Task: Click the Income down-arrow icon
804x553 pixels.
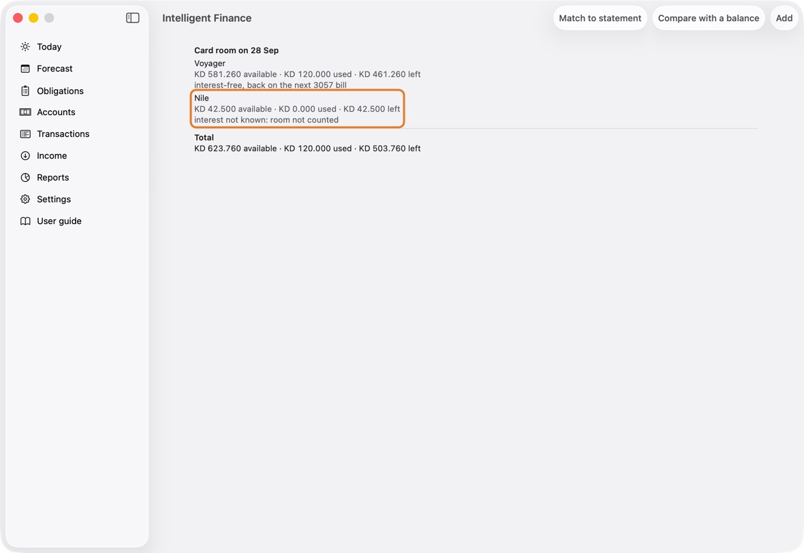Action: pos(25,156)
